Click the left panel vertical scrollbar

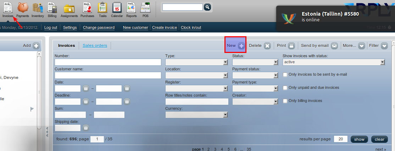pyautogui.click(x=39, y=92)
